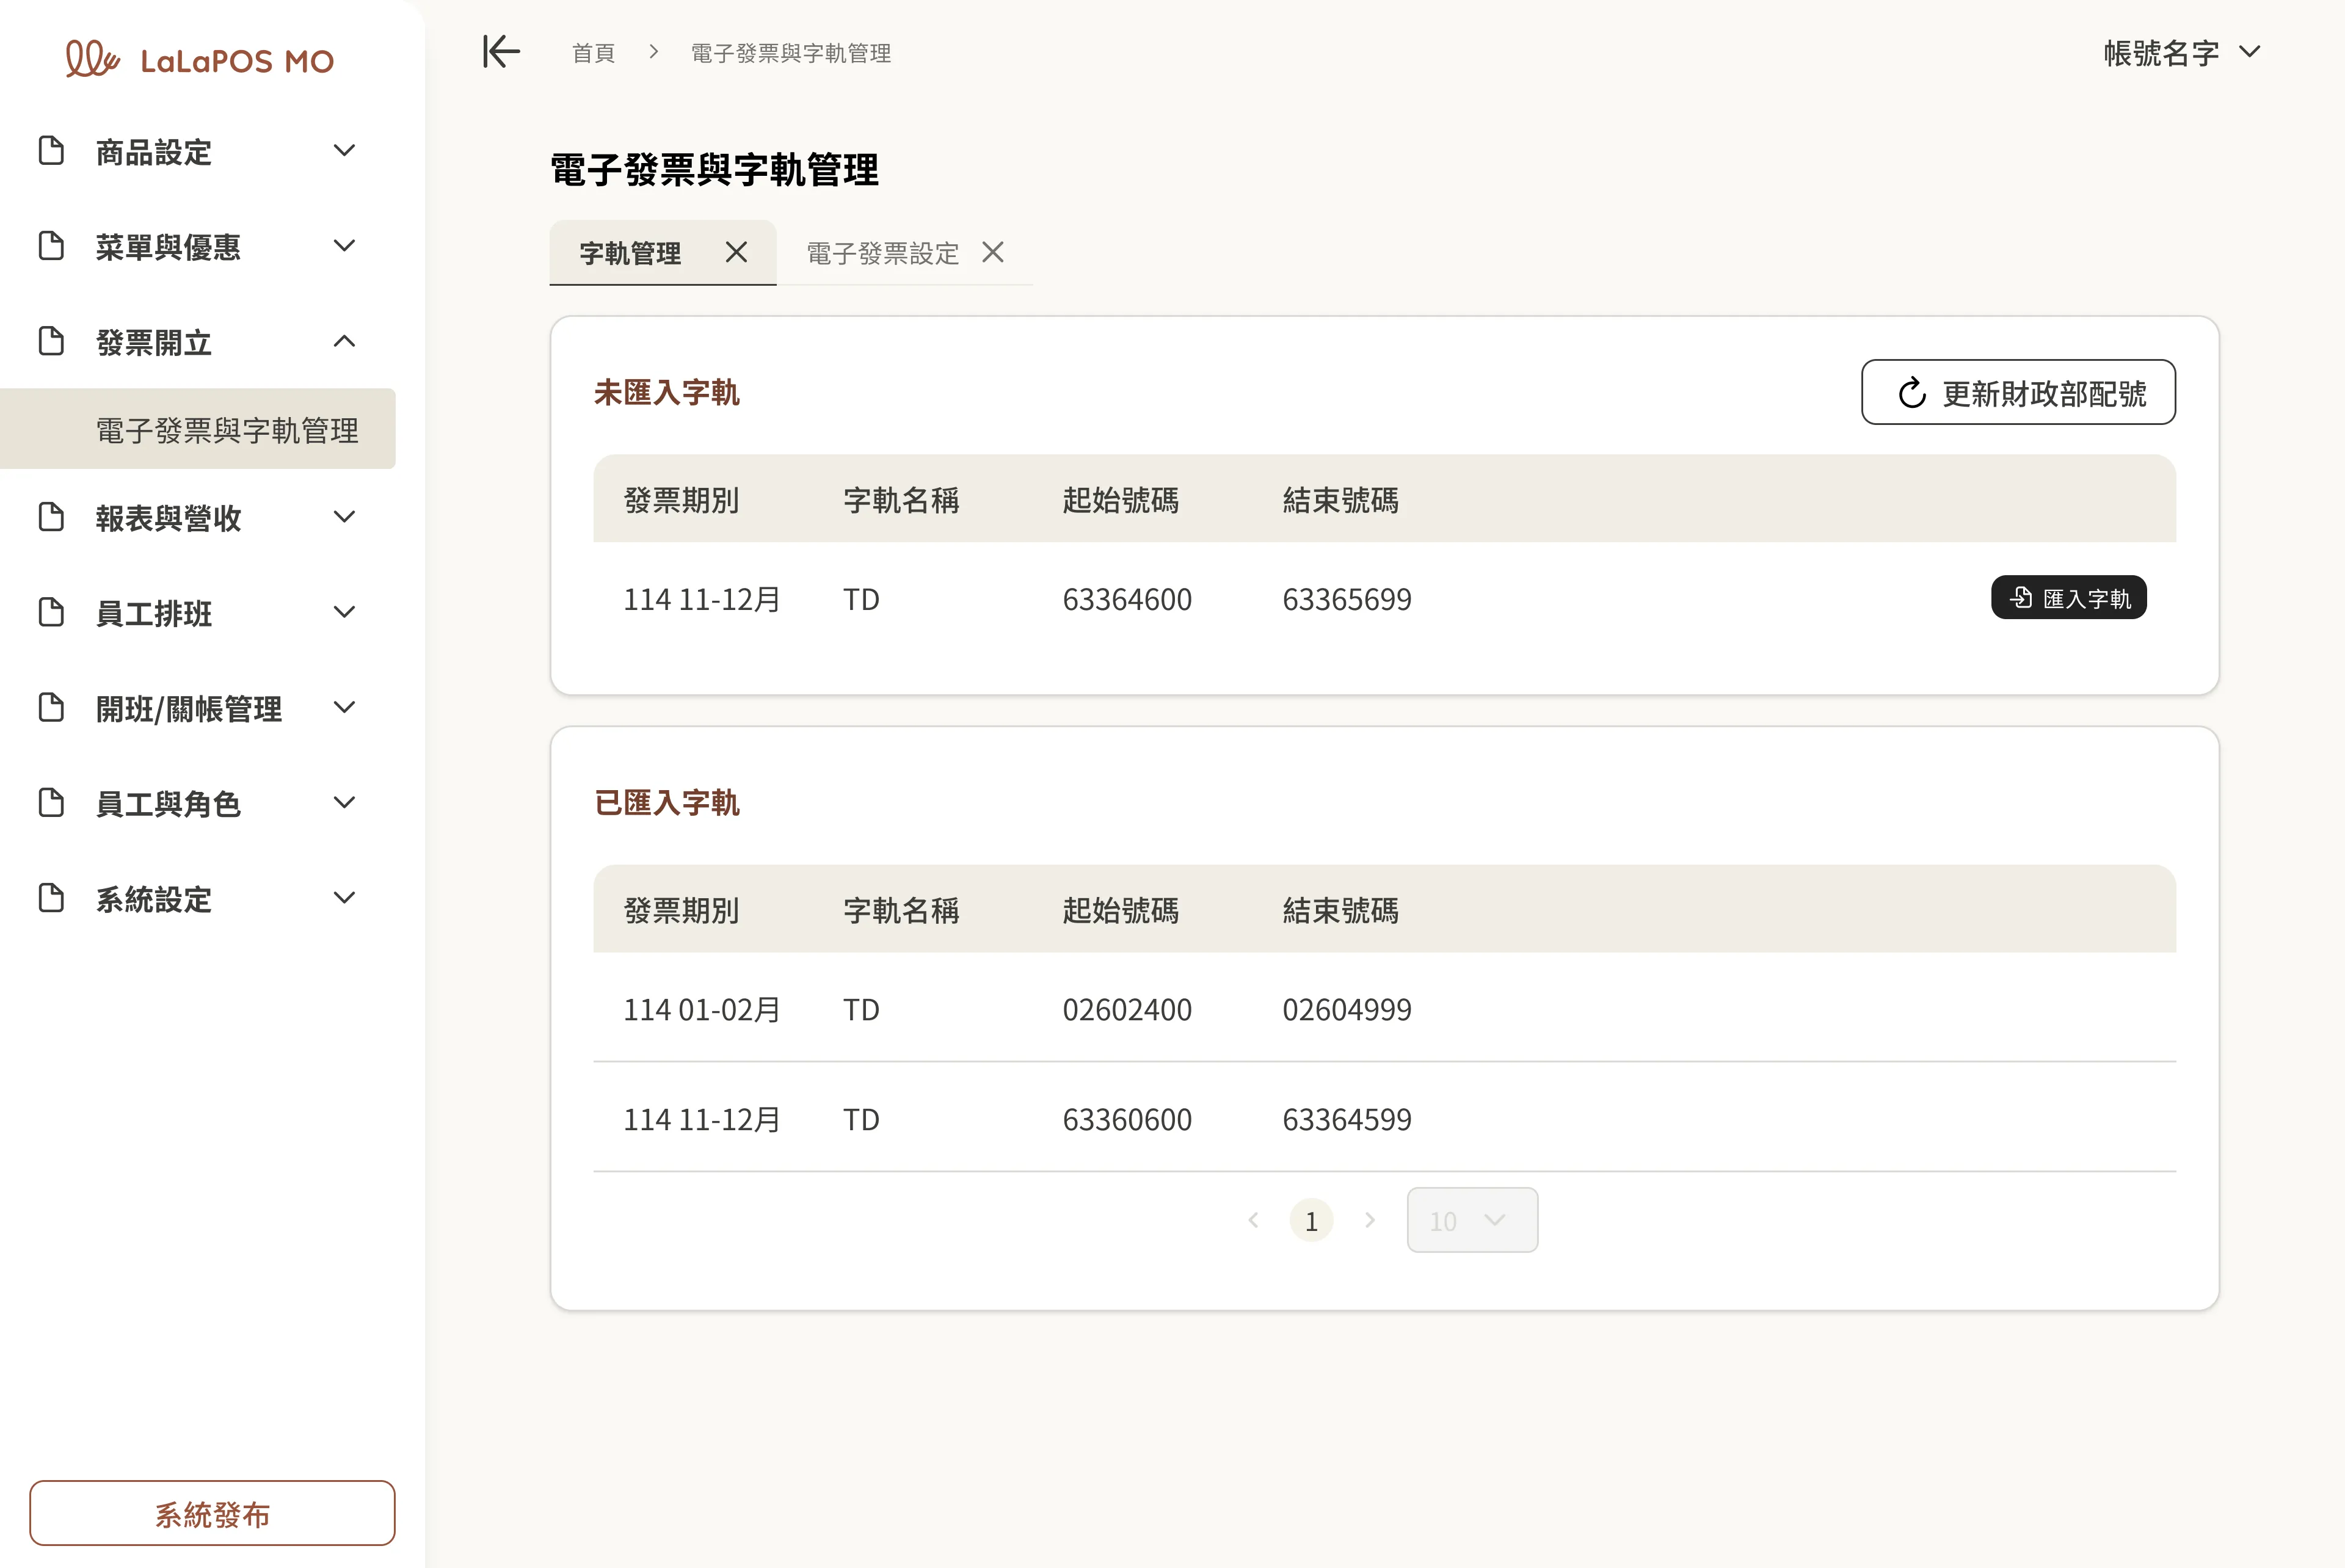Close the 電子發票設定 tab via X
This screenshot has height=1568, width=2345.
pyautogui.click(x=992, y=252)
